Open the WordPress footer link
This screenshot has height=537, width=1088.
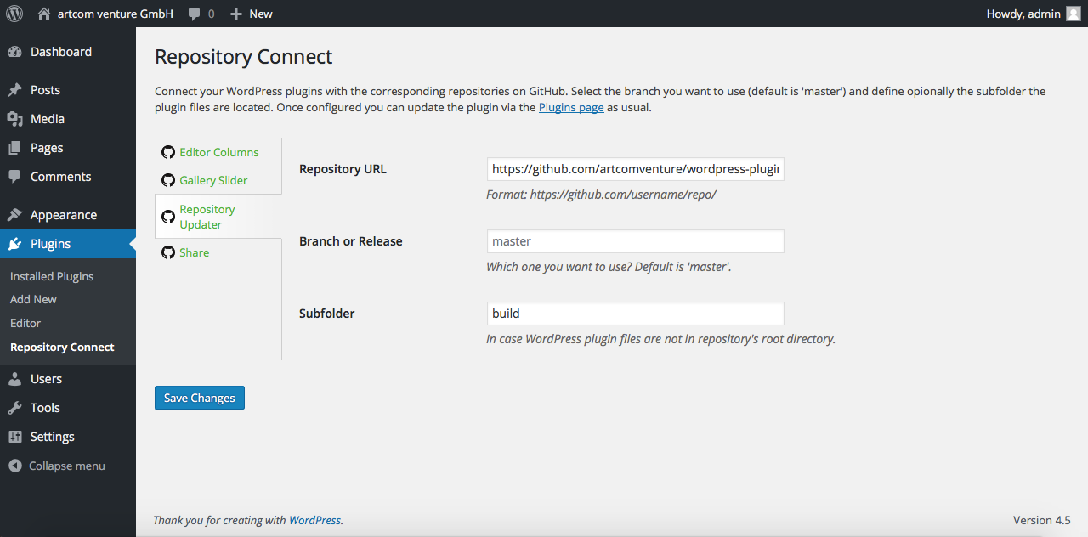[x=314, y=520]
